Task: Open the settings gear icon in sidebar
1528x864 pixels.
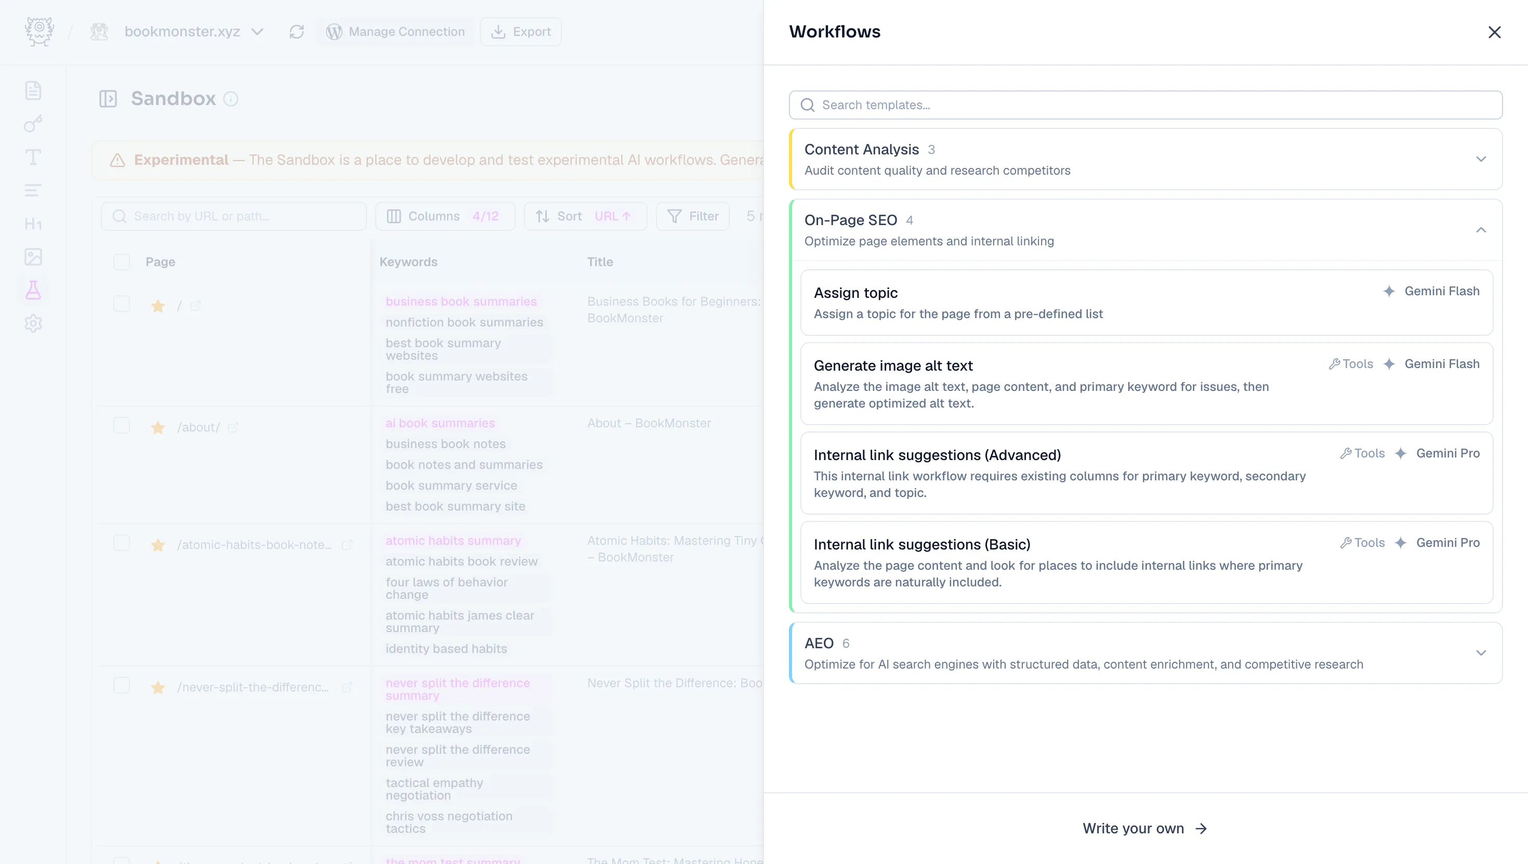Action: pyautogui.click(x=33, y=323)
